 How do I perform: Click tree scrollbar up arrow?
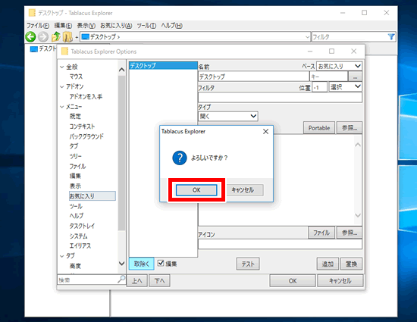coord(121,70)
